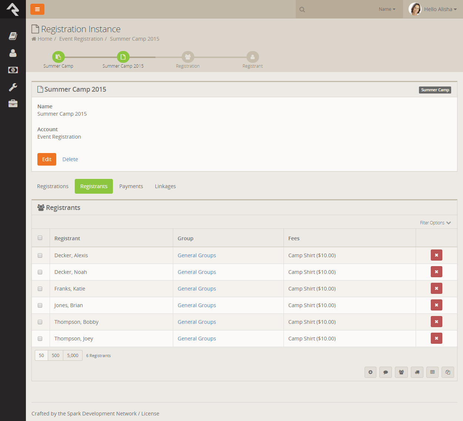Screen dimensions: 463x421
Task: Open General Groups link for Jones, Brian
Action: (x=197, y=305)
